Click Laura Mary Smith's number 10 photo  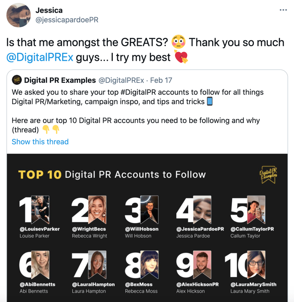pyautogui.click(x=256, y=263)
